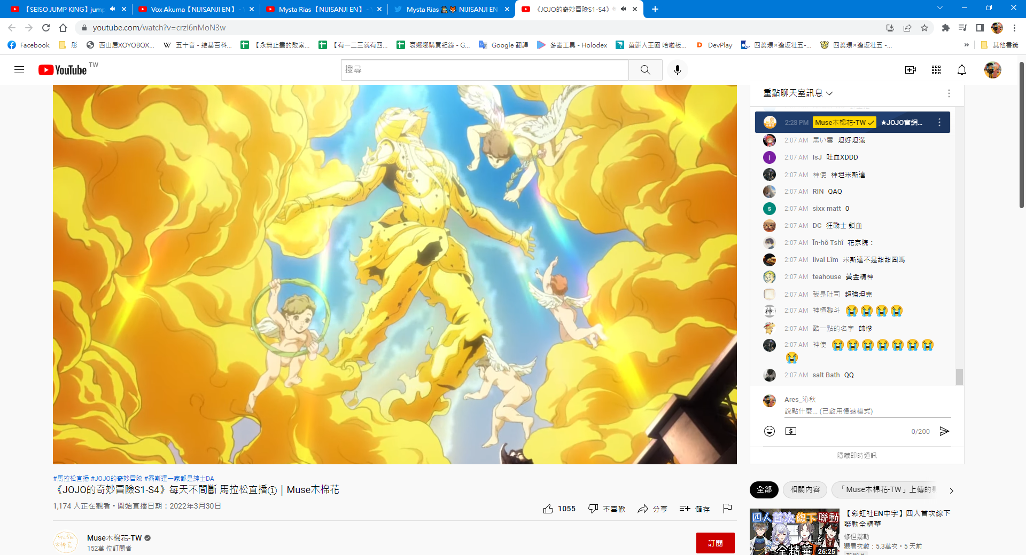Focus the YouTube search box
The height and width of the screenshot is (555, 1026).
485,70
